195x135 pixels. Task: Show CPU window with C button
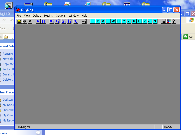(124, 21)
